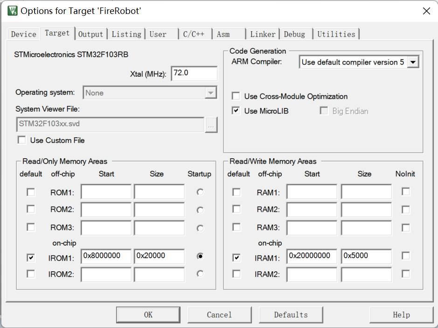Click the IRAM2 Size field
438x328 pixels.
click(366, 274)
